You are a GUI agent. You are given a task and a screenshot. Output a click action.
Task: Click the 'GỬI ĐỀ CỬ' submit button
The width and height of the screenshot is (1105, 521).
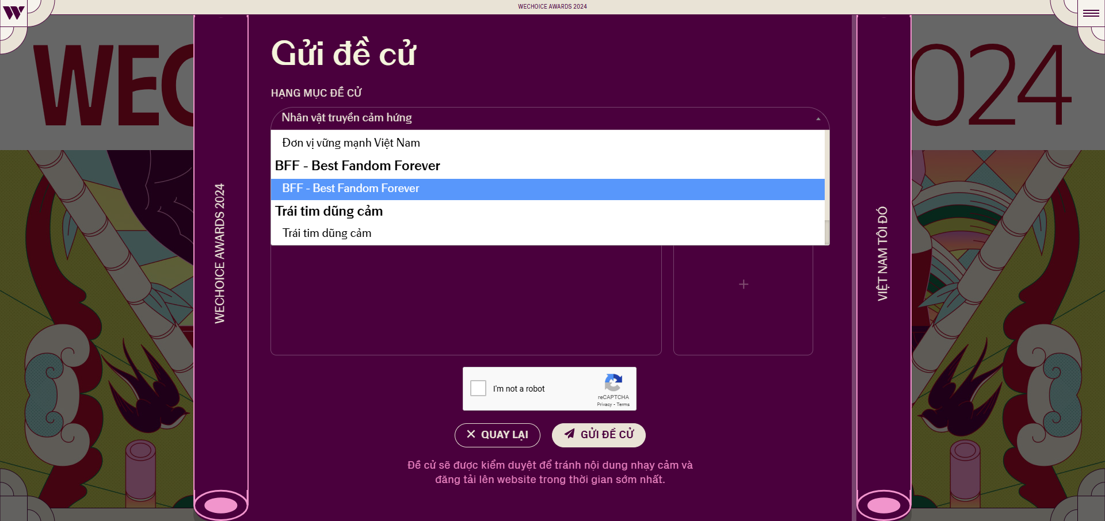(x=599, y=435)
